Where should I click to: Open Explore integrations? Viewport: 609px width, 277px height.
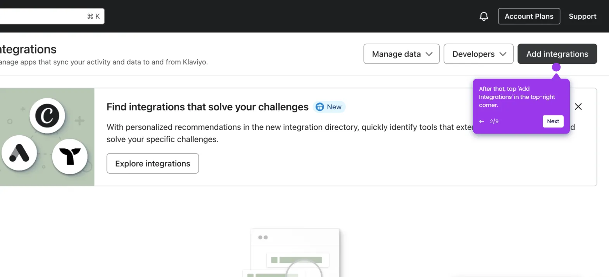click(152, 163)
